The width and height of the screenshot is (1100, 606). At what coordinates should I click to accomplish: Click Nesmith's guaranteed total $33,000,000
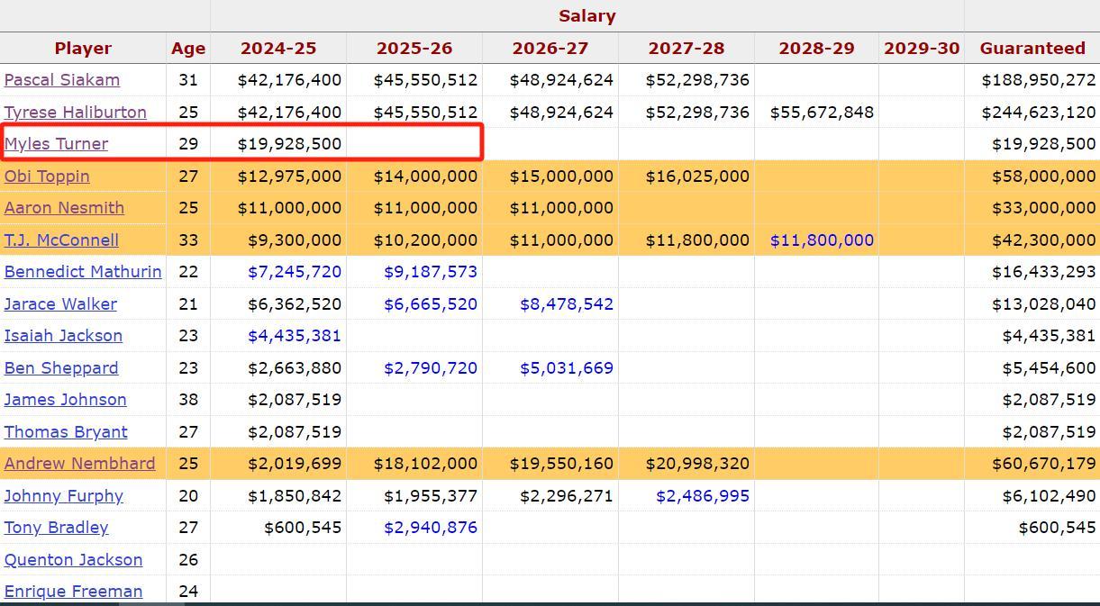pyautogui.click(x=1044, y=208)
